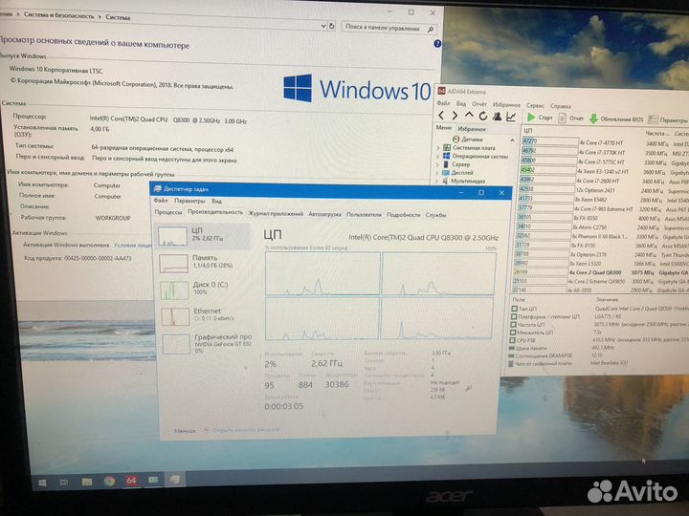Open Вид menu in Task Manager
This screenshot has height=516, width=689.
(x=216, y=201)
